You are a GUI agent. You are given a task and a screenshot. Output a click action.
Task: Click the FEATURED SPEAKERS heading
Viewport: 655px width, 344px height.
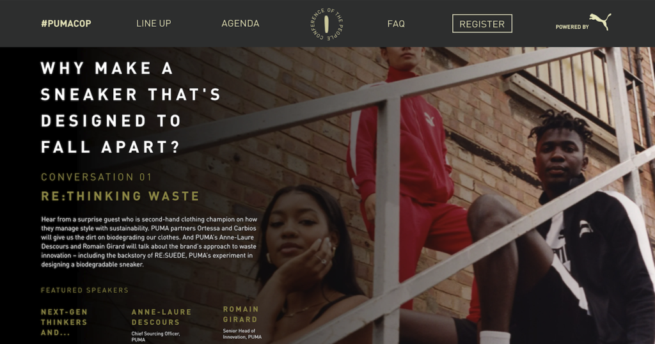pyautogui.click(x=85, y=290)
